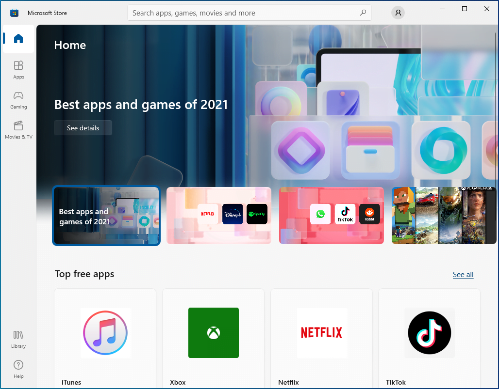Screen dimensions: 499x389
Task: Open the See all link for Top free apps
Action: 463,275
